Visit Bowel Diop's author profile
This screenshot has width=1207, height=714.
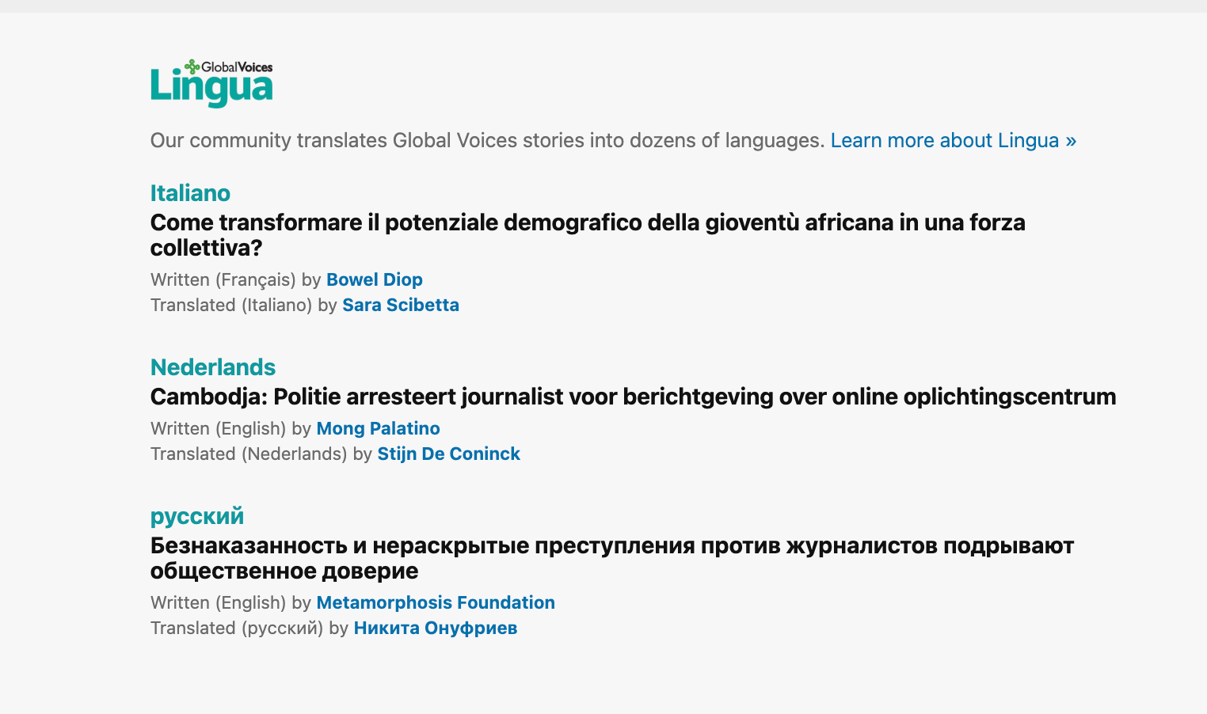pyautogui.click(x=374, y=279)
